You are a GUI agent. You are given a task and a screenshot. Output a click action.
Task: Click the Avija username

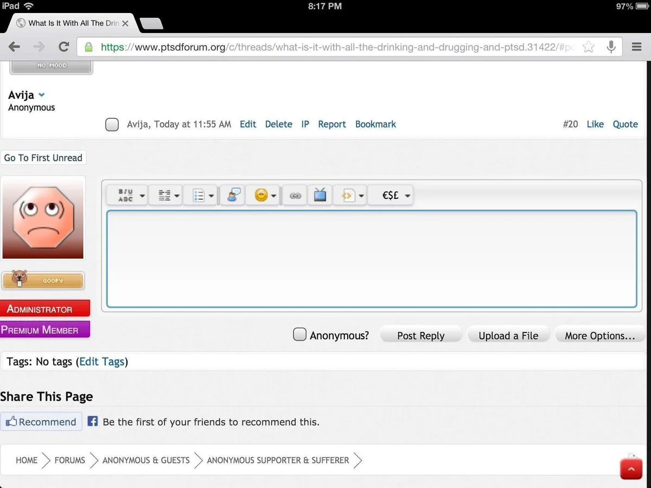21,95
